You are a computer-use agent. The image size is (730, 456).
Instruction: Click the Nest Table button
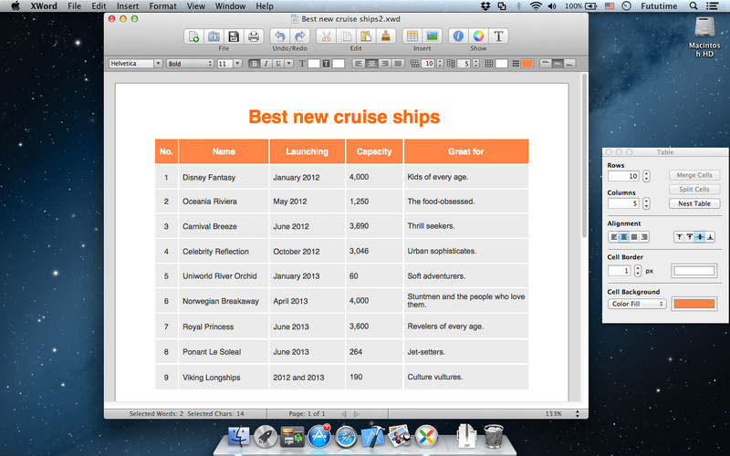694,203
